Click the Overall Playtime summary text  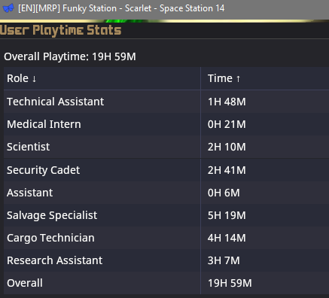[70, 56]
